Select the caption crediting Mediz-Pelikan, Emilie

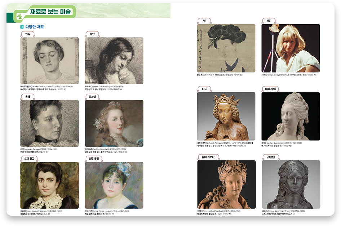pyautogui.click(x=46, y=88)
